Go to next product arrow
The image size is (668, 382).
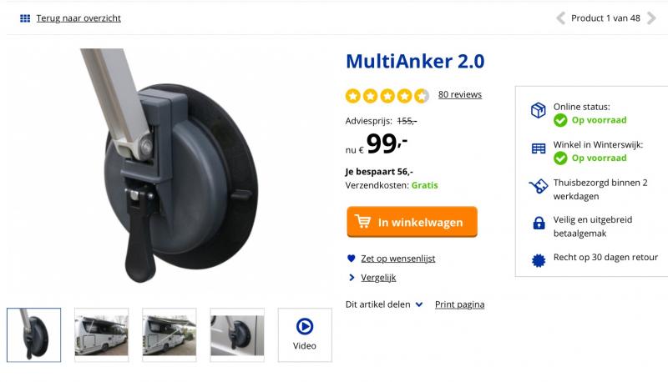(x=651, y=18)
